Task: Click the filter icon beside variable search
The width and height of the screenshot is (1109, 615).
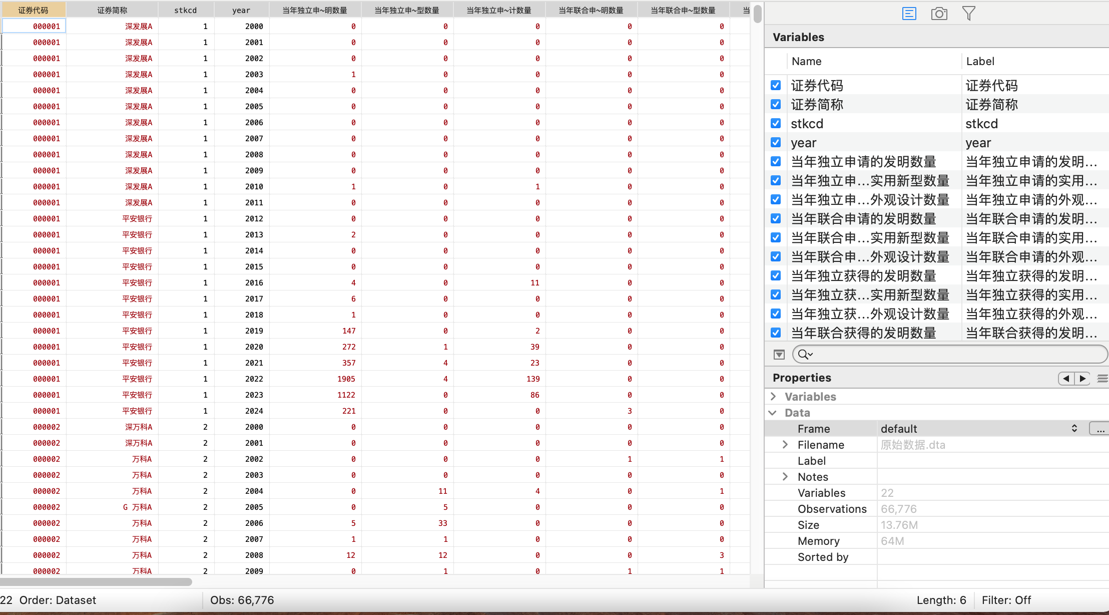Action: tap(779, 355)
